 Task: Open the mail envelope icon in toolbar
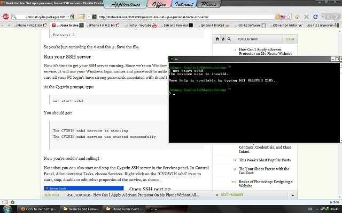pos(81,17)
